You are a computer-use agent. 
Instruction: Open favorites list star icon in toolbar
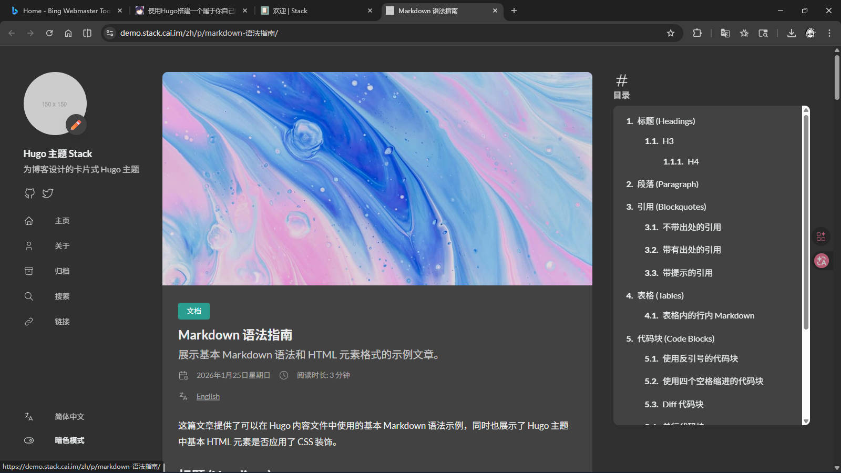pyautogui.click(x=744, y=33)
